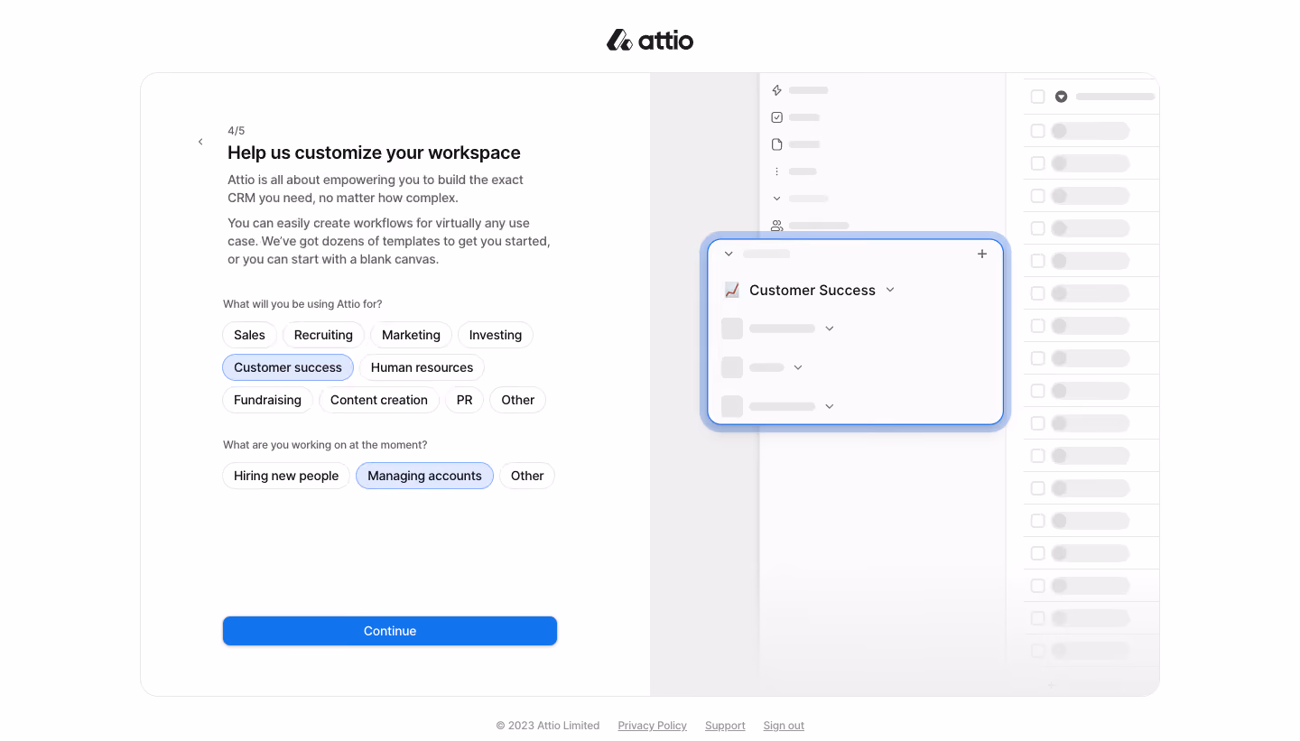Viewport: 1300px width, 741px height.
Task: Choose Hiring new people
Action: pos(286,476)
